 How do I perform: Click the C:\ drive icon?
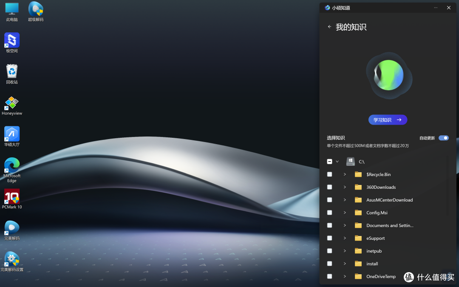(350, 162)
